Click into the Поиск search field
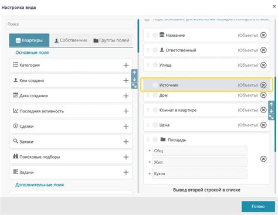Image resolution: width=278 pixels, height=215 pixels. pos(70,24)
